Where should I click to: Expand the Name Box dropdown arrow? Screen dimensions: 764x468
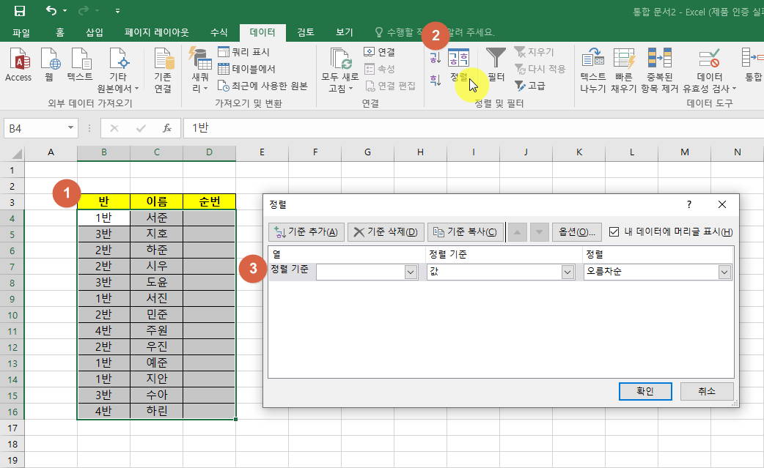69,127
